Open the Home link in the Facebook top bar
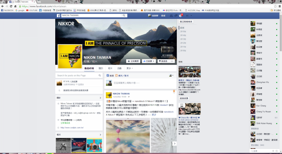This screenshot has width=282, height=154. click(163, 16)
